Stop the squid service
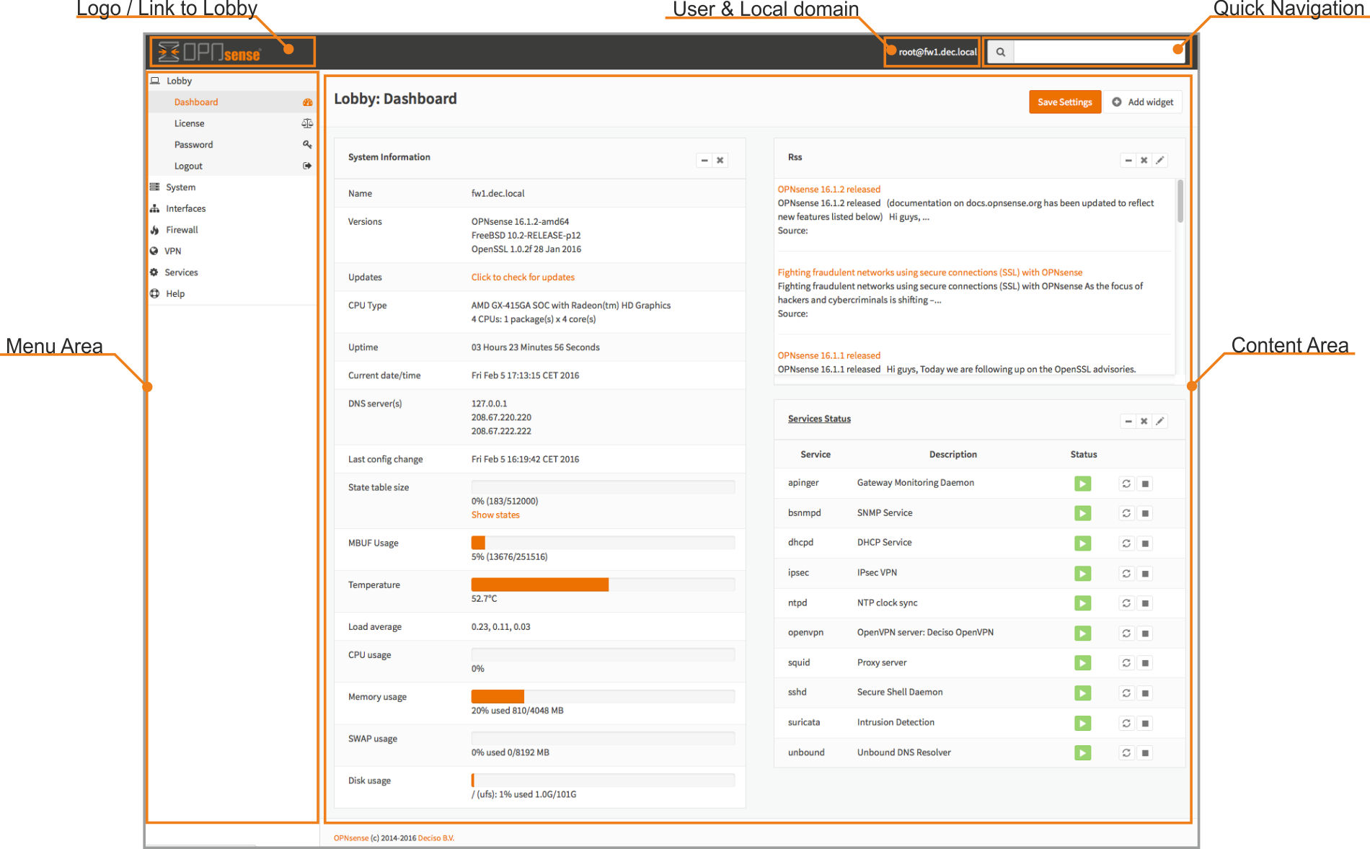 pyautogui.click(x=1145, y=663)
